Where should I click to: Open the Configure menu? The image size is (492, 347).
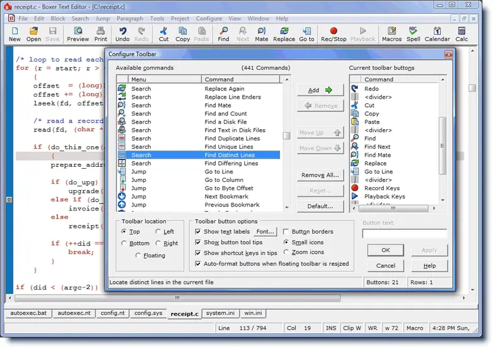click(209, 19)
